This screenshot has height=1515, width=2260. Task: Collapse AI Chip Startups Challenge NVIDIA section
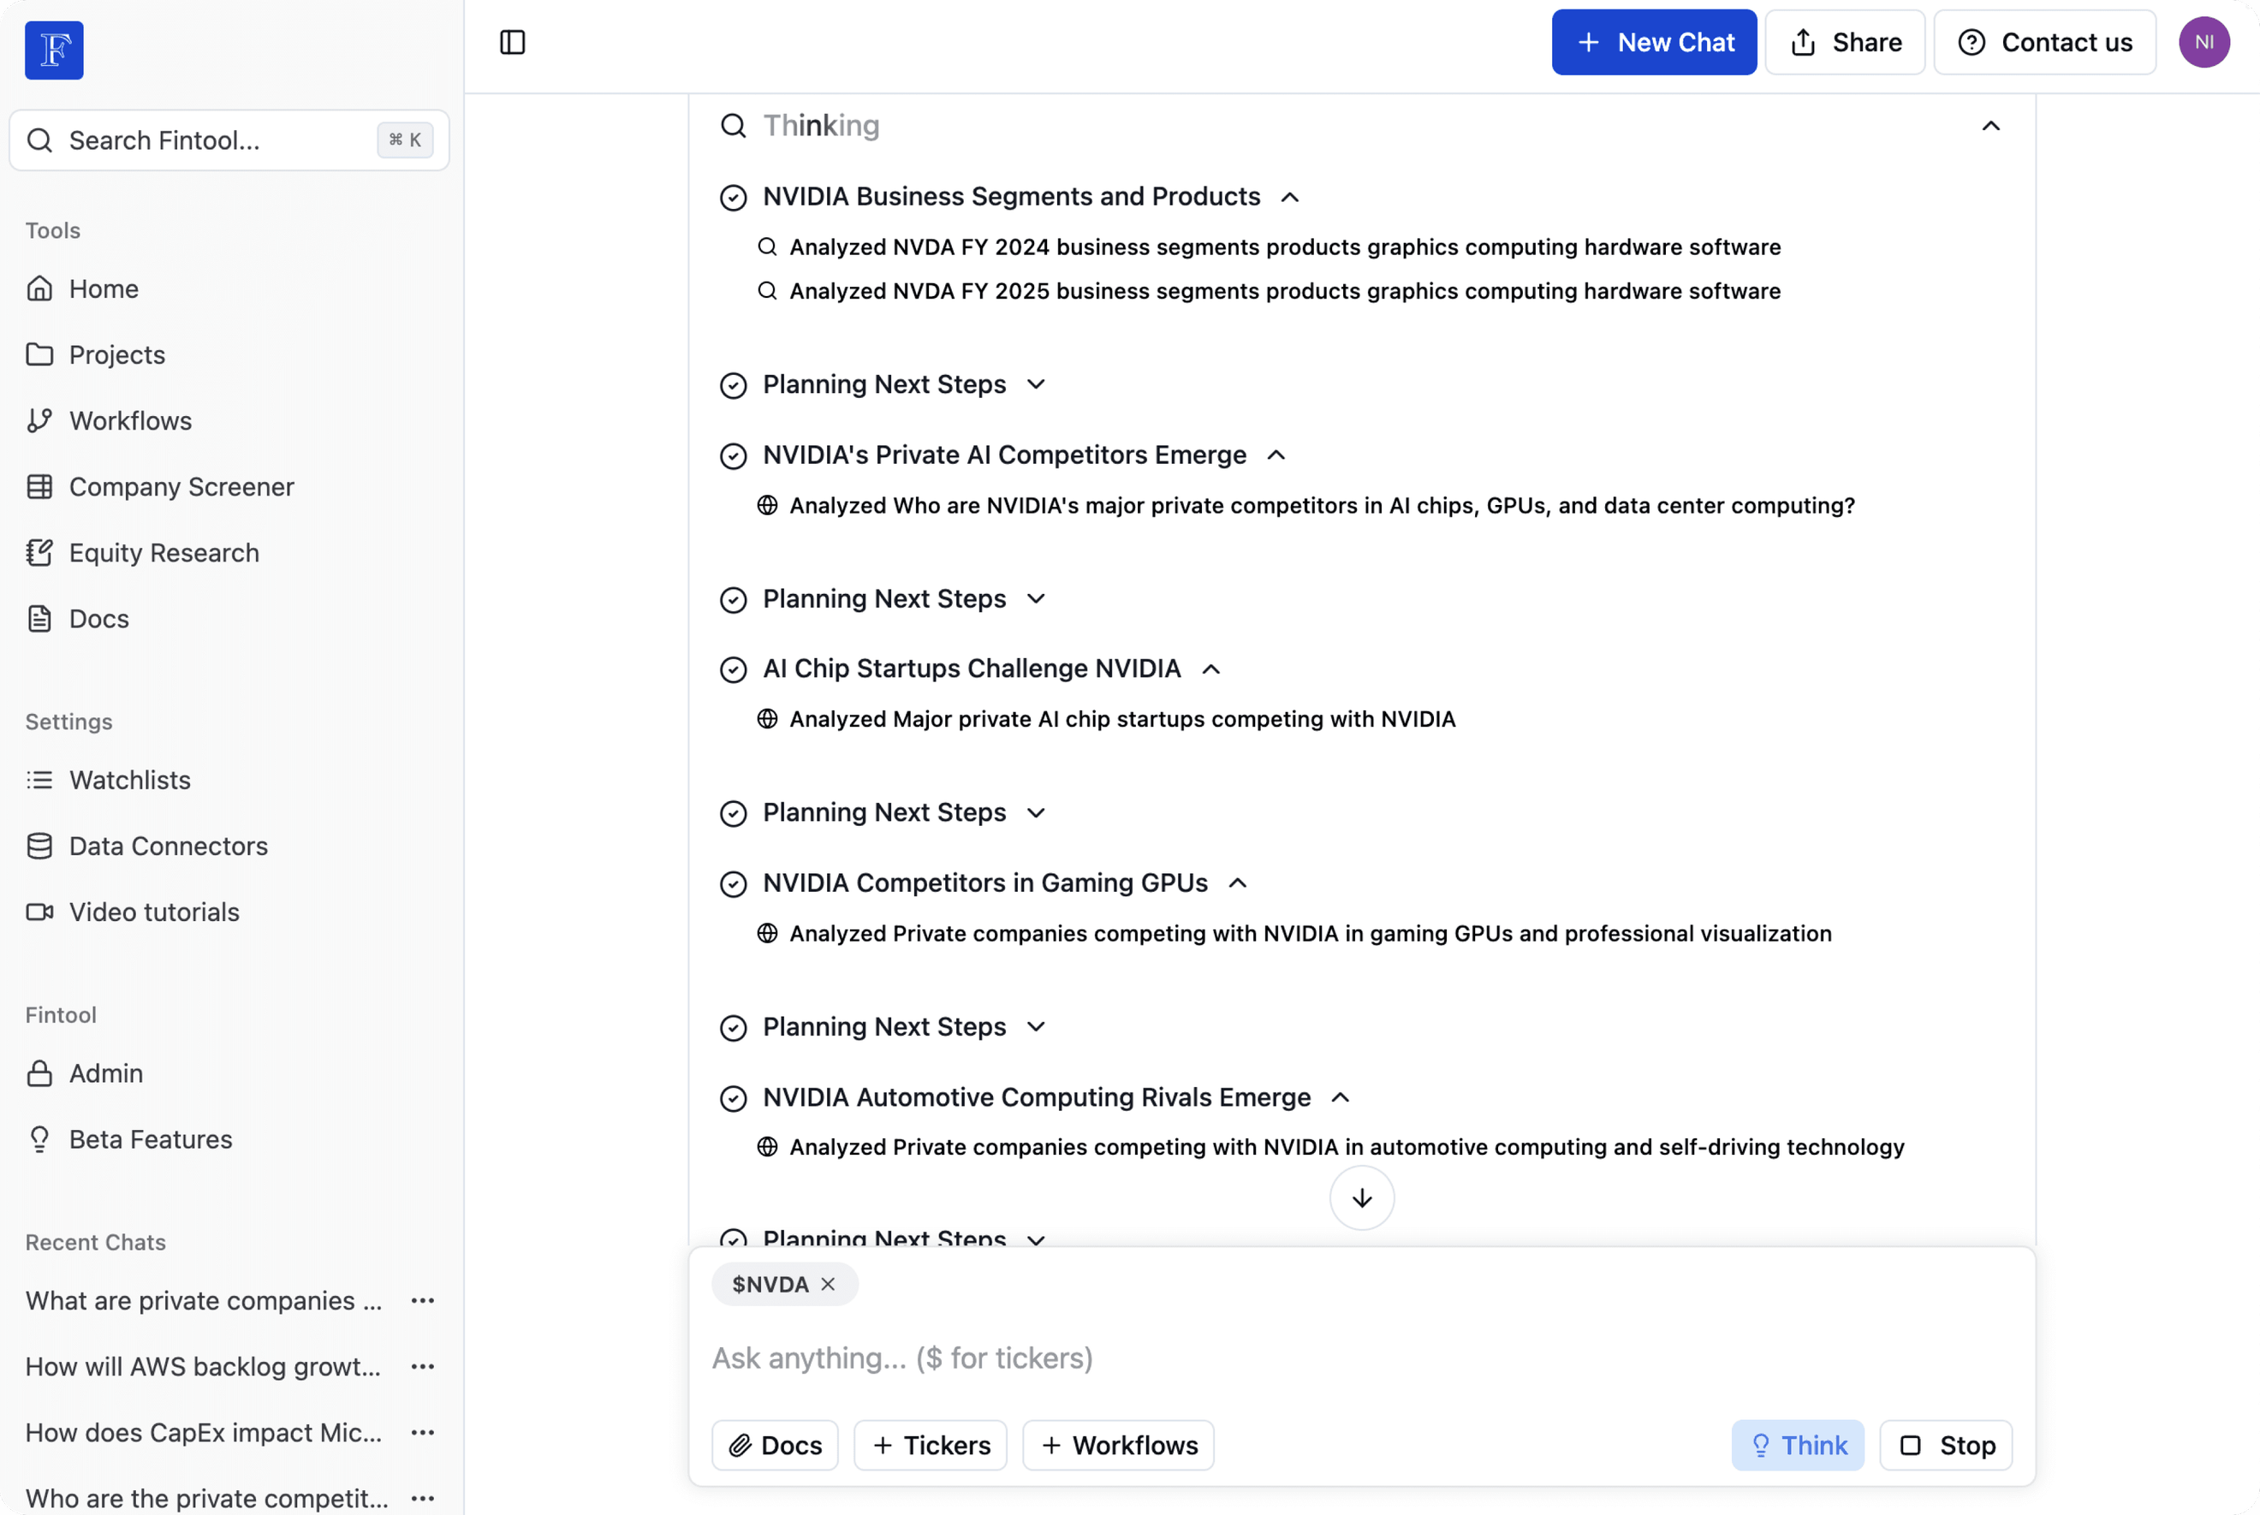point(1210,668)
